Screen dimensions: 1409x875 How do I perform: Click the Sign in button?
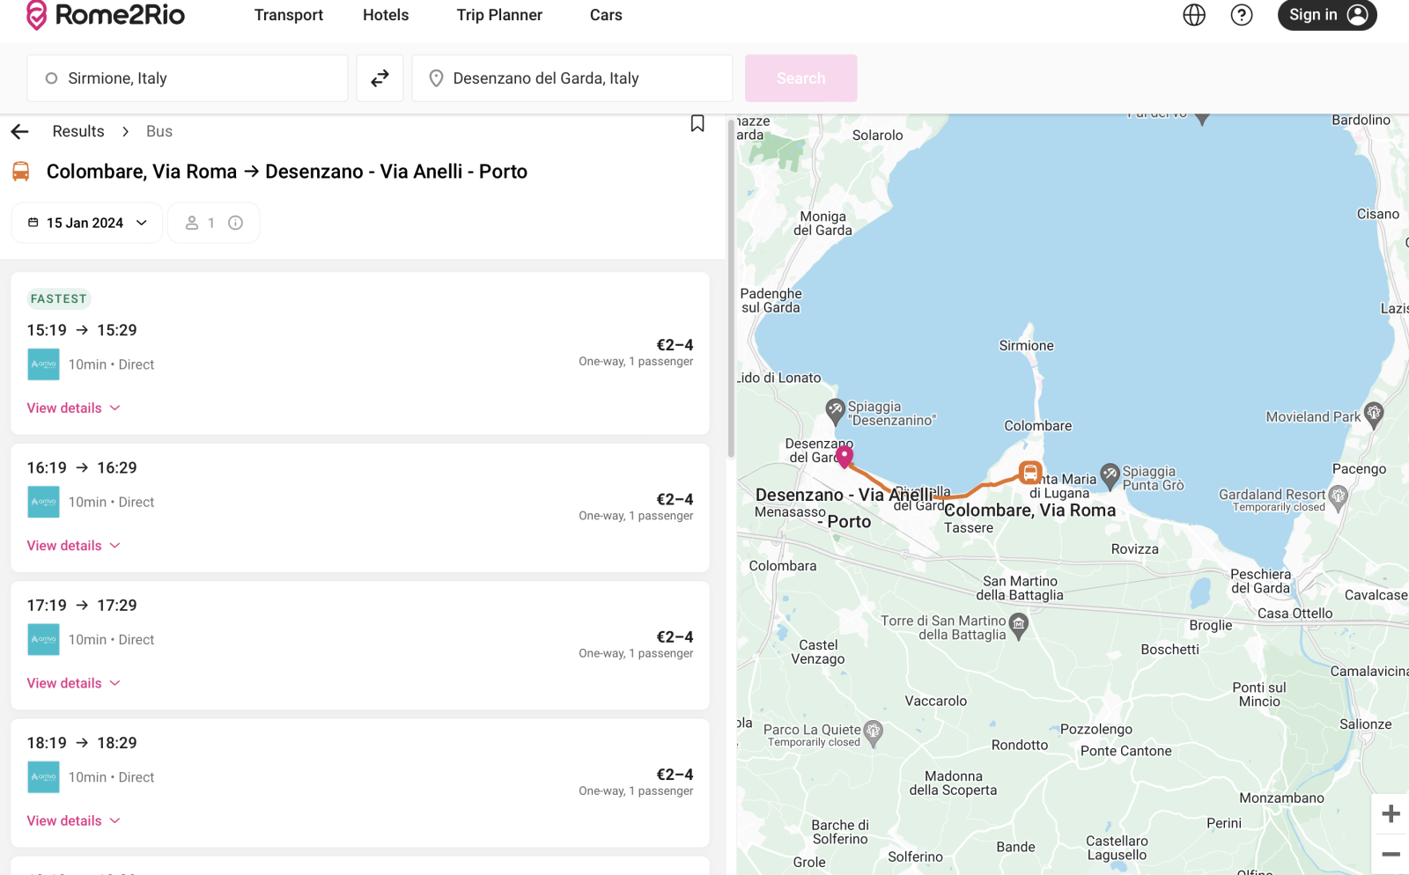[1326, 15]
